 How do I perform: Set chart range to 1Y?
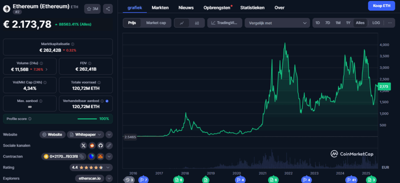(348, 23)
